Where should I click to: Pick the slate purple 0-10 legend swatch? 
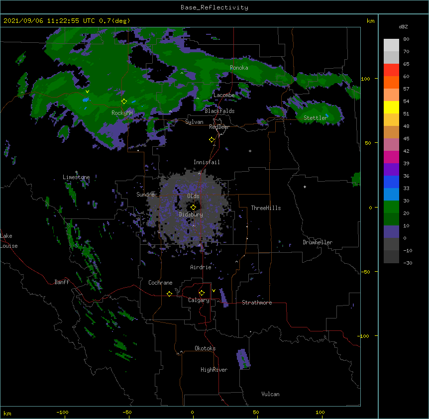(x=391, y=232)
